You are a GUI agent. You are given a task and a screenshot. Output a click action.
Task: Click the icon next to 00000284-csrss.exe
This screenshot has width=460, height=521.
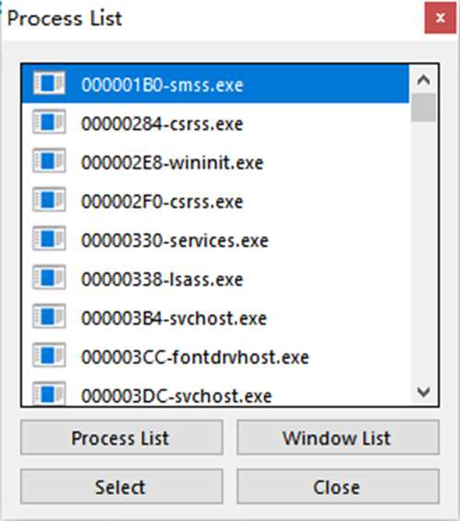[49, 122]
